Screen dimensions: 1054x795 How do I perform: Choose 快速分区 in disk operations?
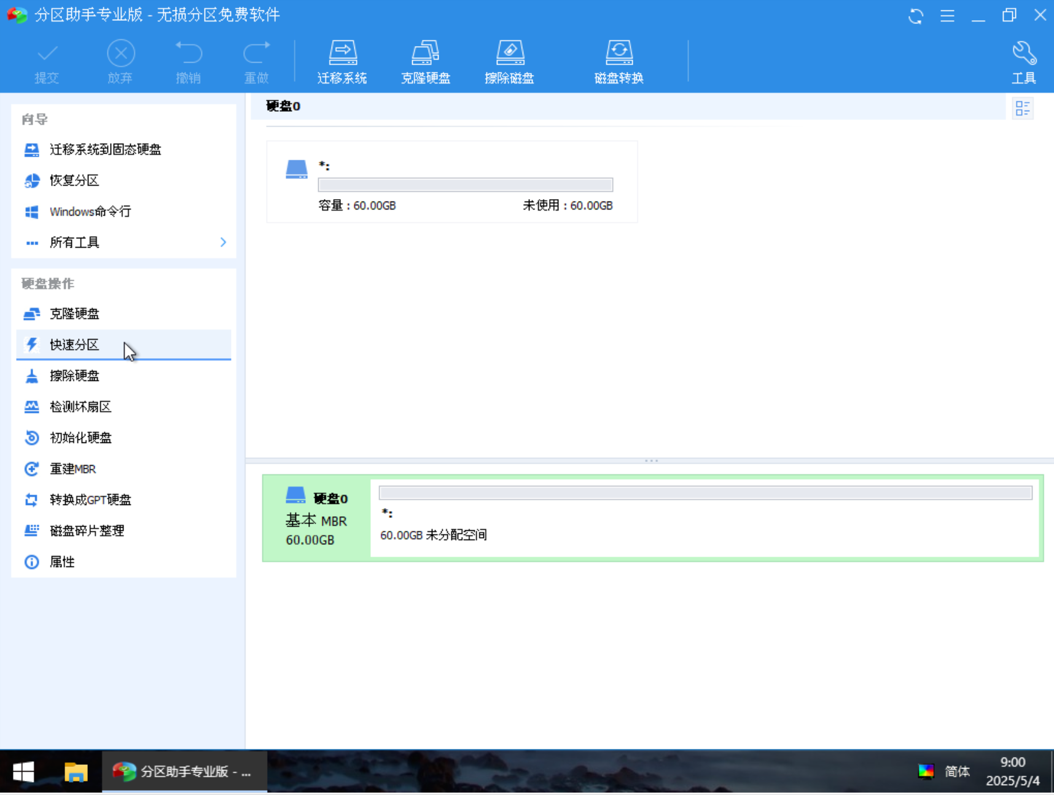pos(123,345)
